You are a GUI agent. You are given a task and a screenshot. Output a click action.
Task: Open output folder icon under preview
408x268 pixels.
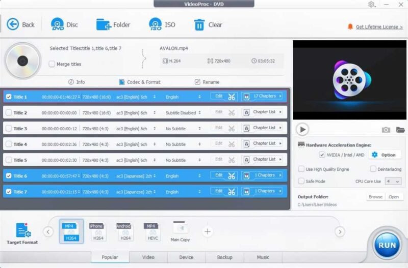click(x=400, y=130)
